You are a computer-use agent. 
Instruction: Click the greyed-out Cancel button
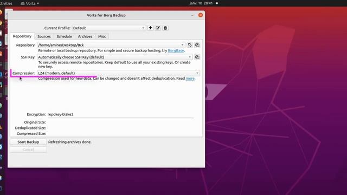(28, 149)
